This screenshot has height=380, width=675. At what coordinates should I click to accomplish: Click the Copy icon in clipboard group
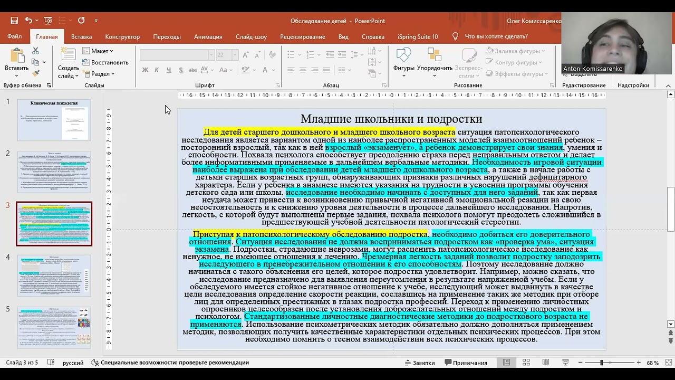35,62
